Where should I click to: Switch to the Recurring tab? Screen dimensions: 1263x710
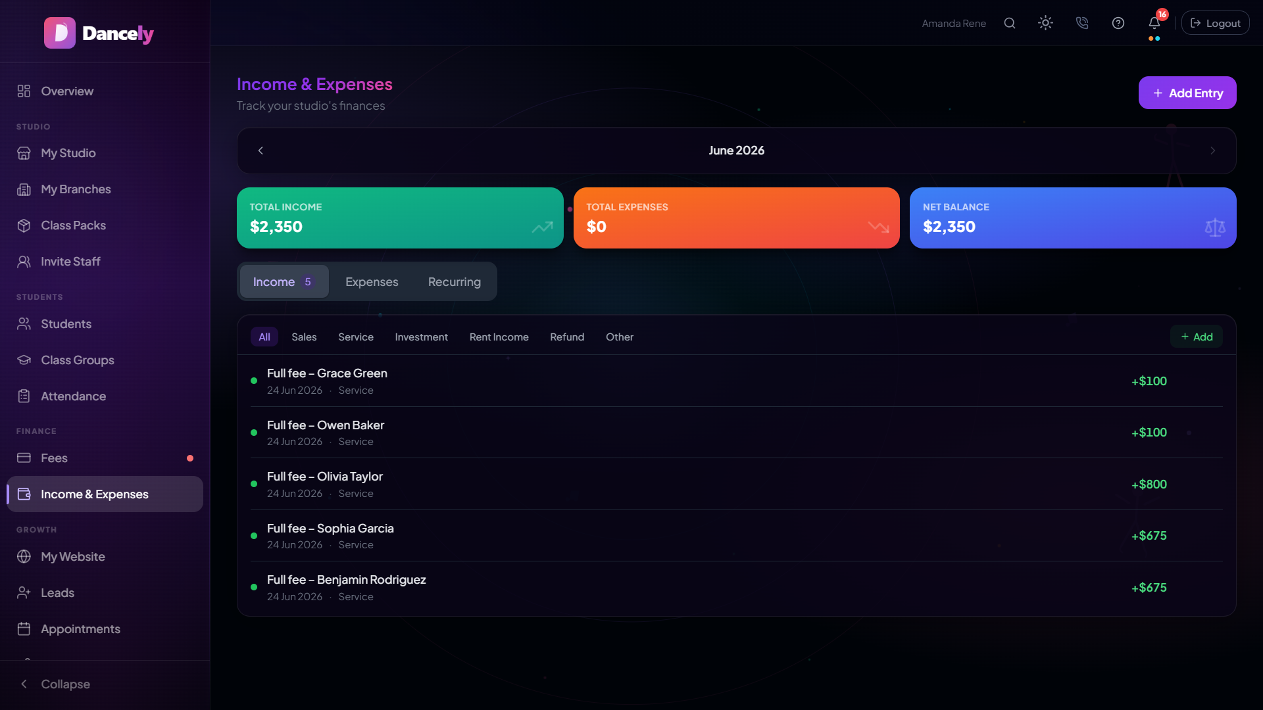coord(454,281)
